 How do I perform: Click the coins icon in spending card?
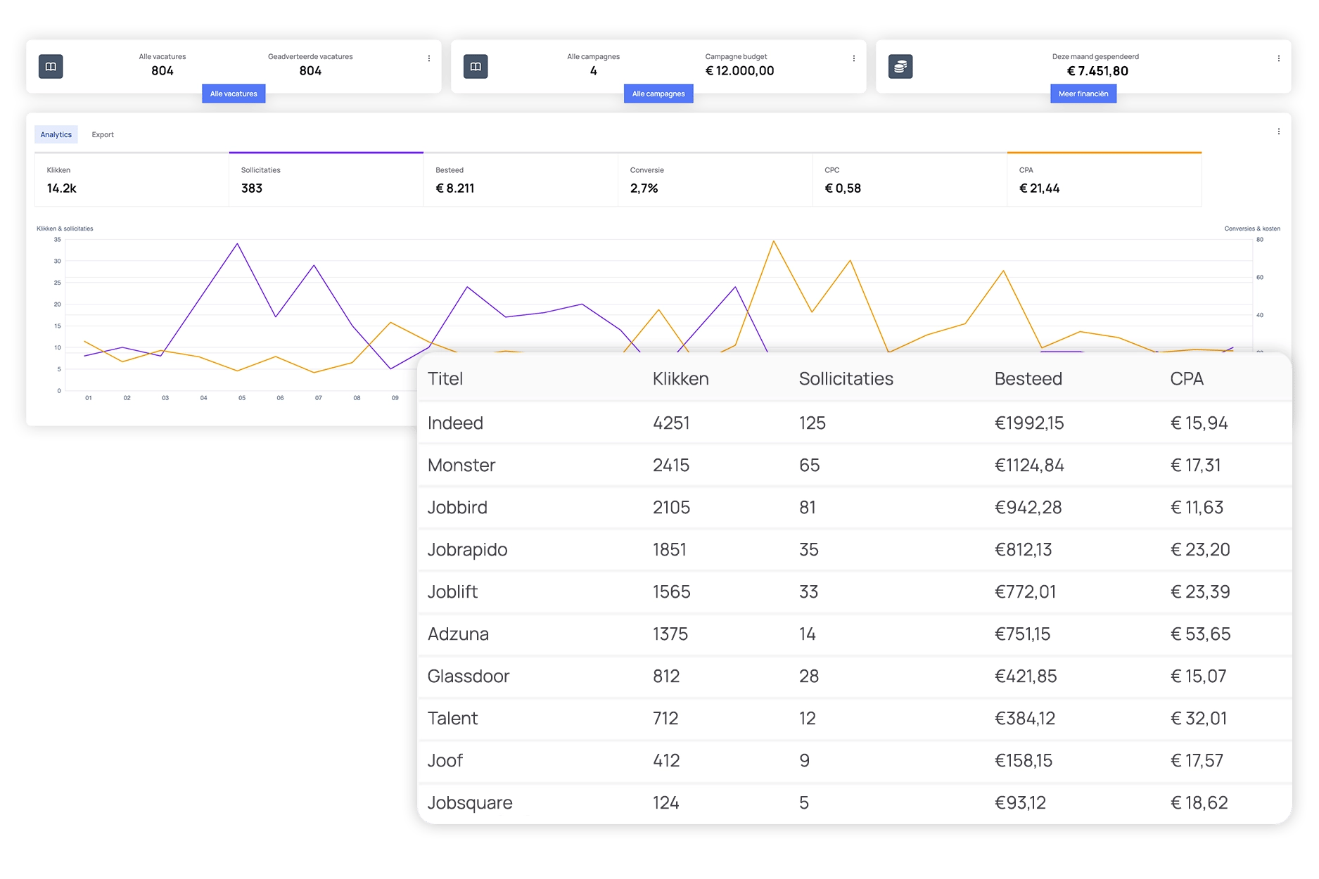[900, 67]
